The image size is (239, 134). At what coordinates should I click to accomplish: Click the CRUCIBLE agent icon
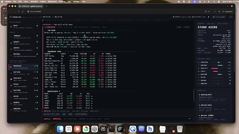click(x=11, y=79)
